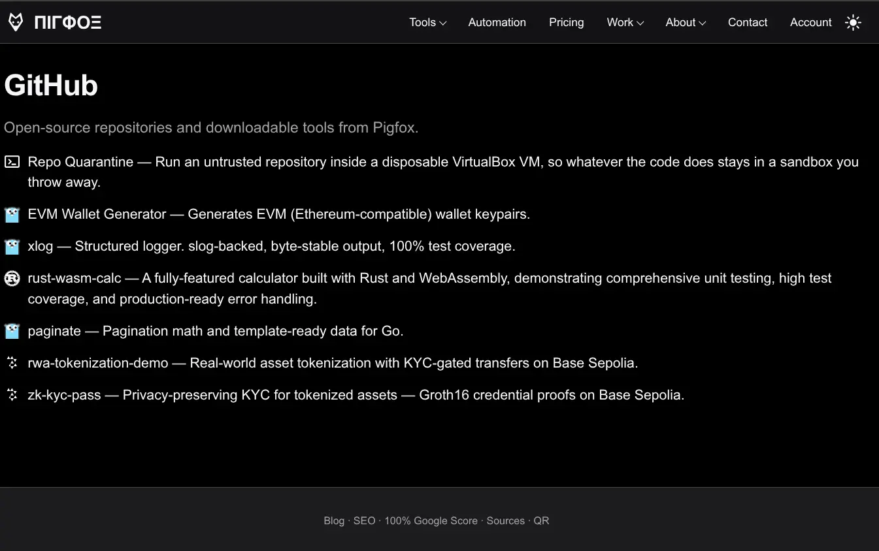The height and width of the screenshot is (551, 879).
Task: Click the gopher icon beside paginate
Action: tap(12, 332)
